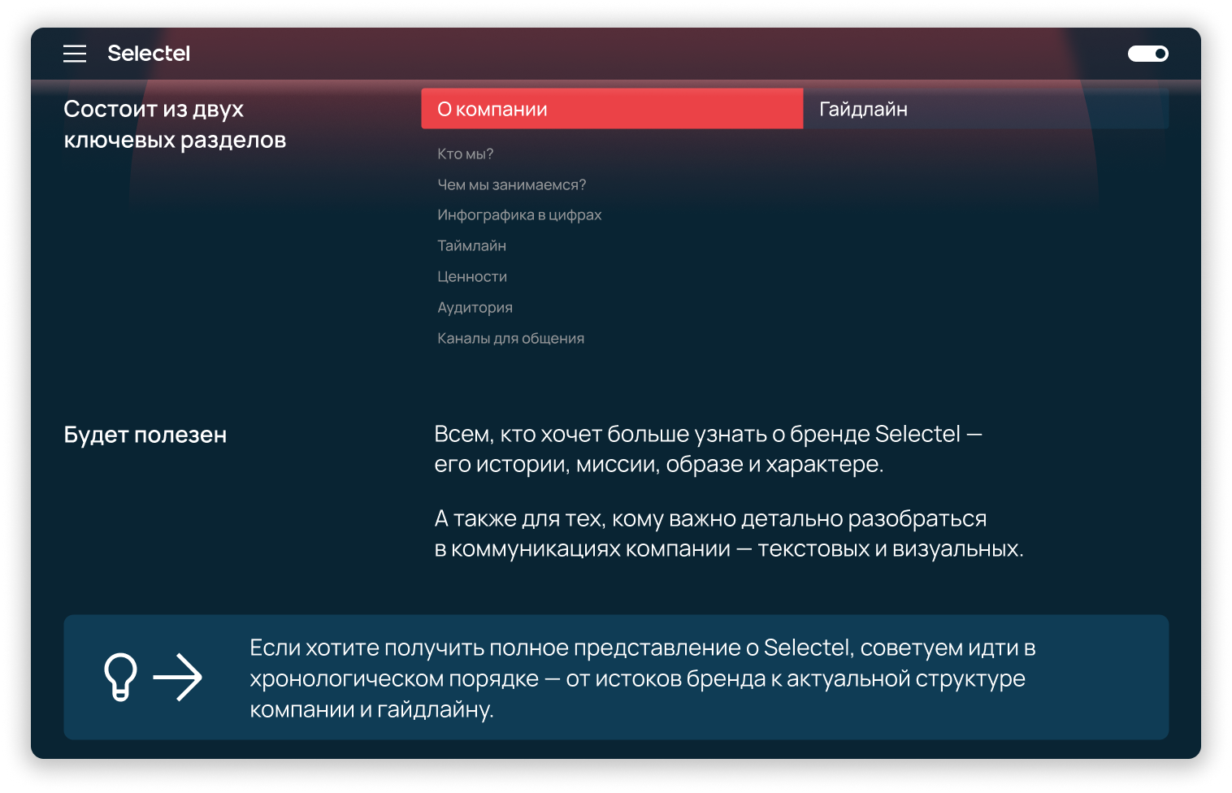Open the Ценности section

[x=472, y=276]
